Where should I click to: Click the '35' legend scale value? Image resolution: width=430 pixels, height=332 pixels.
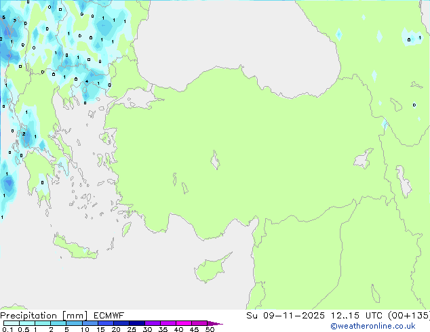click(x=163, y=329)
